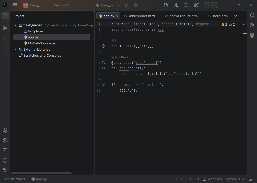Open the Services tool window
The height and width of the screenshot is (183, 257).
coord(5,140)
